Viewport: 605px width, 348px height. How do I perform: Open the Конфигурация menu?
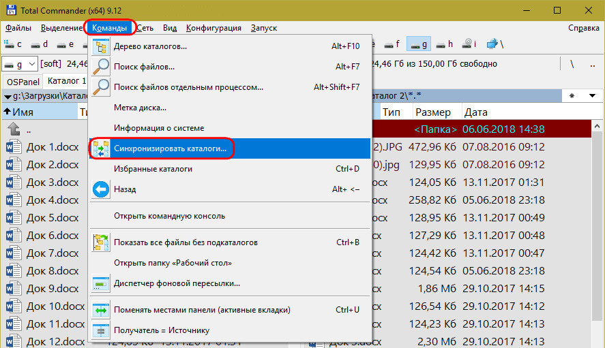(213, 28)
